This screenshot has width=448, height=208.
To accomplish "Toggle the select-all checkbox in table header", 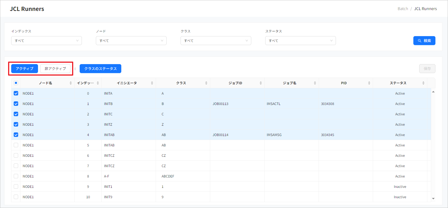I will 16,83.
